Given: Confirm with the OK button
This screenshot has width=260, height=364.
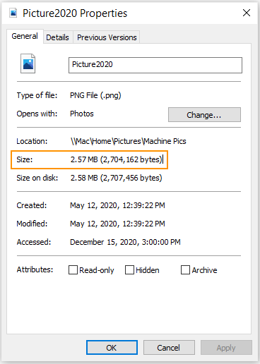Looking at the screenshot, I should point(112,347).
